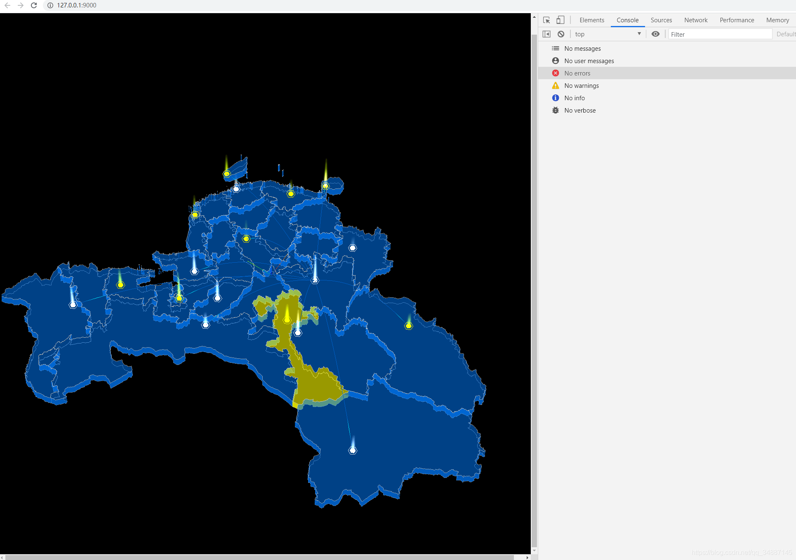Viewport: 796px width, 560px height.
Task: Click the site information icon
Action: (x=50, y=5)
